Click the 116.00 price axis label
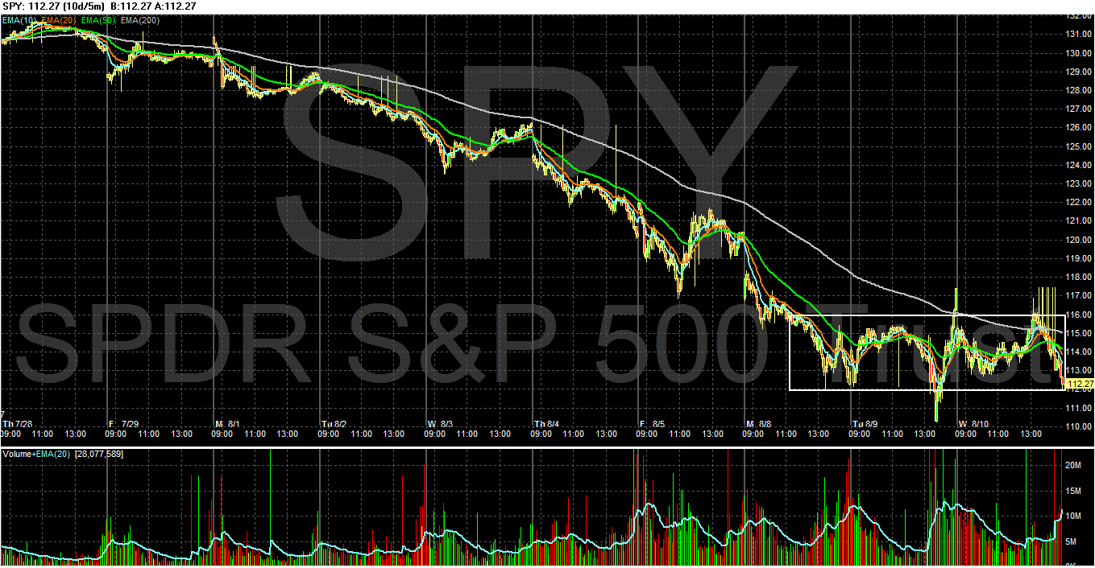 (1080, 315)
